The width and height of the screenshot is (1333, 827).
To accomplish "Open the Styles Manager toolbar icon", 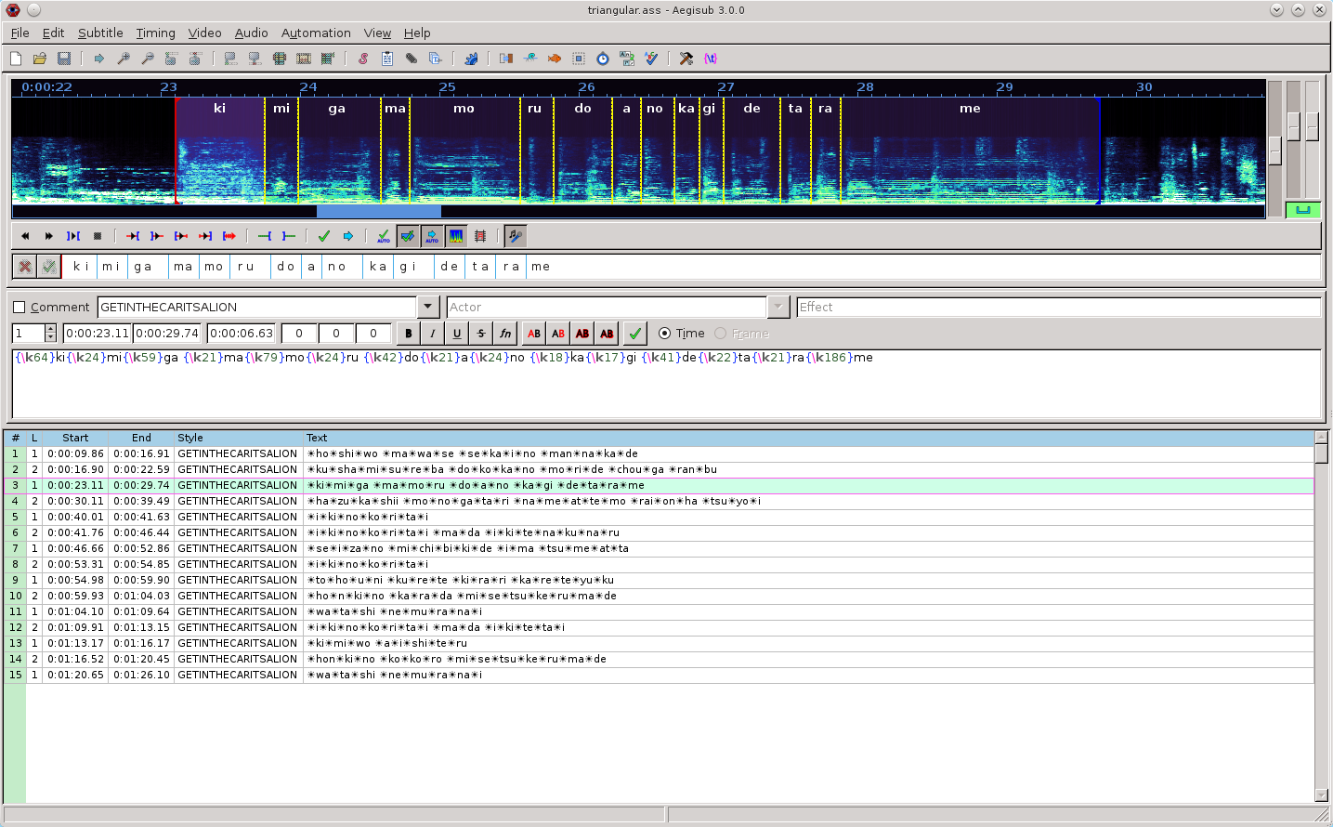I will click(363, 59).
